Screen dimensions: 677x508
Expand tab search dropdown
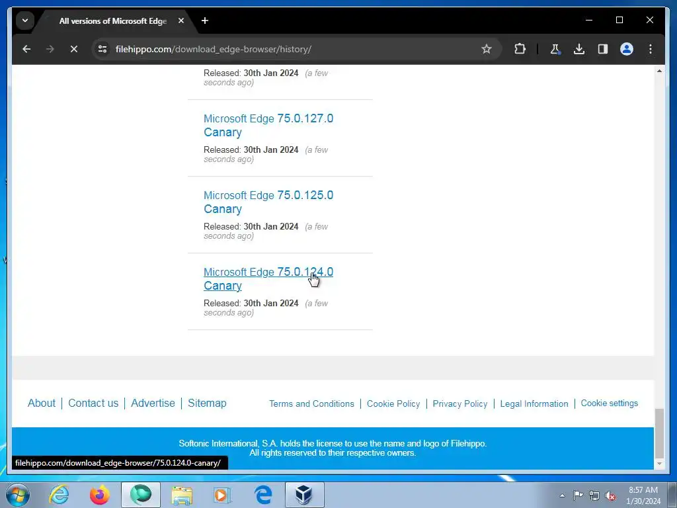25,21
